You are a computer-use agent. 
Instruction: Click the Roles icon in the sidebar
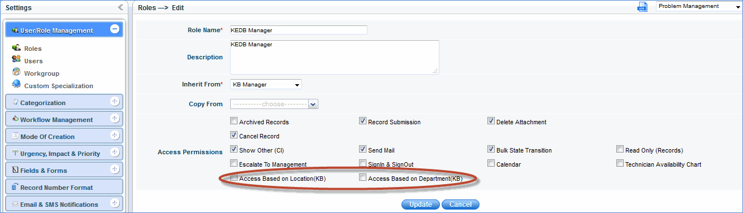tap(16, 48)
